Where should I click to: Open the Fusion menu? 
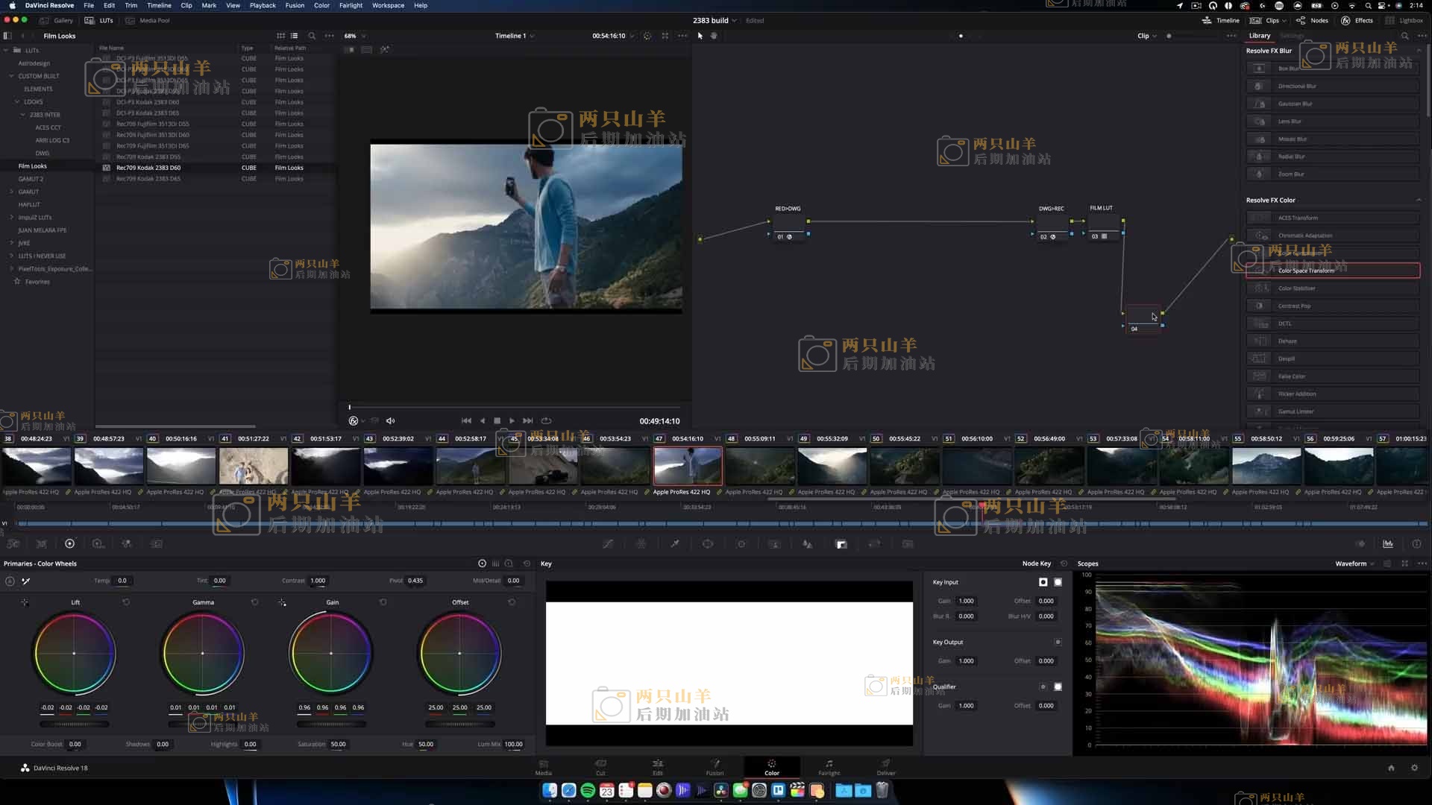(295, 5)
